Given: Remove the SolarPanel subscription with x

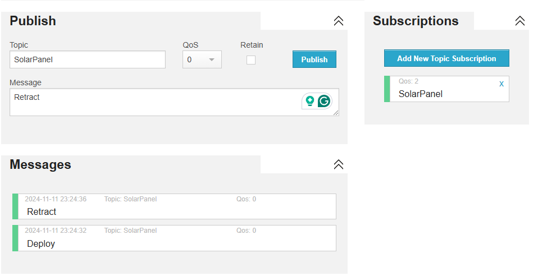Looking at the screenshot, I should tap(501, 84).
